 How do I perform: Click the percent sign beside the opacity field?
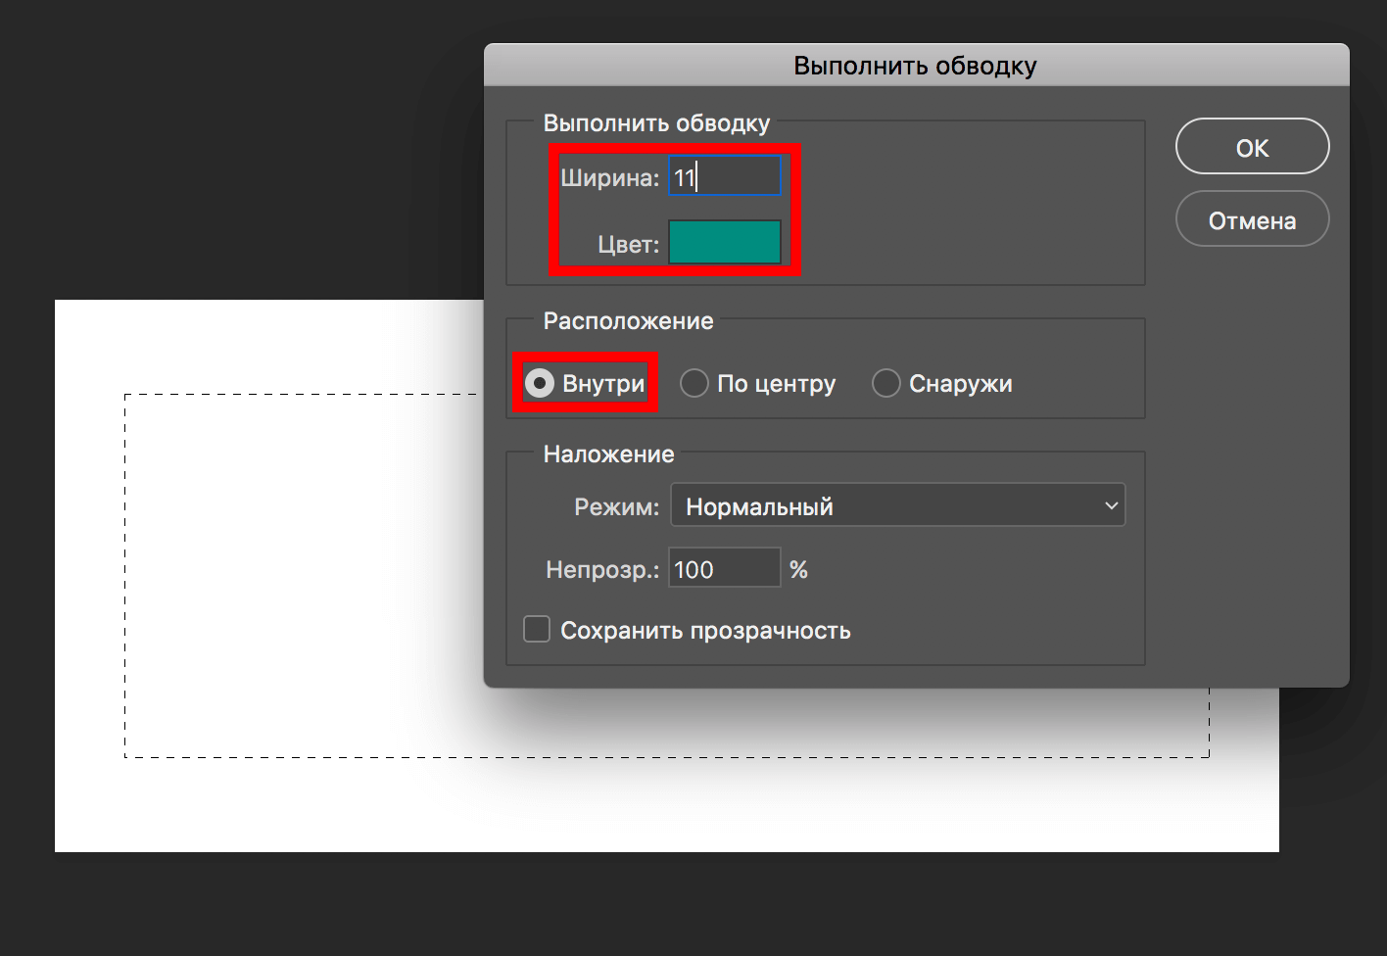coord(798,570)
